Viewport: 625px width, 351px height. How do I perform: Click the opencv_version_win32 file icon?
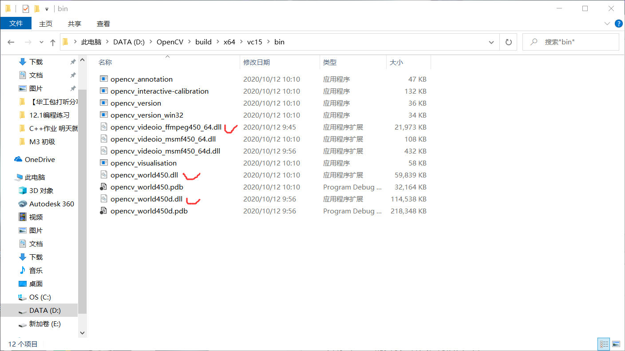(104, 115)
